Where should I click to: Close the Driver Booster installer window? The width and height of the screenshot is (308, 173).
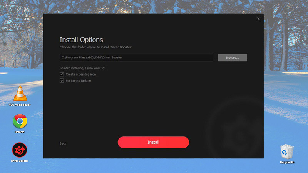click(x=259, y=19)
